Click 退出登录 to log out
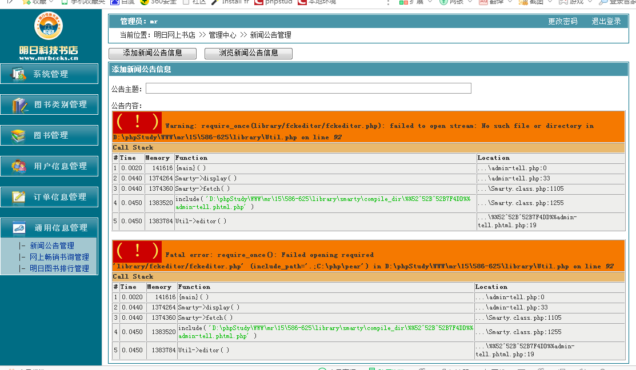 (x=606, y=21)
